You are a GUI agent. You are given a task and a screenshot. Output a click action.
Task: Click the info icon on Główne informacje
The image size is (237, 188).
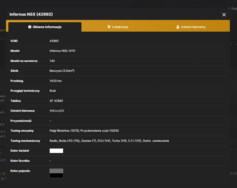point(30,27)
